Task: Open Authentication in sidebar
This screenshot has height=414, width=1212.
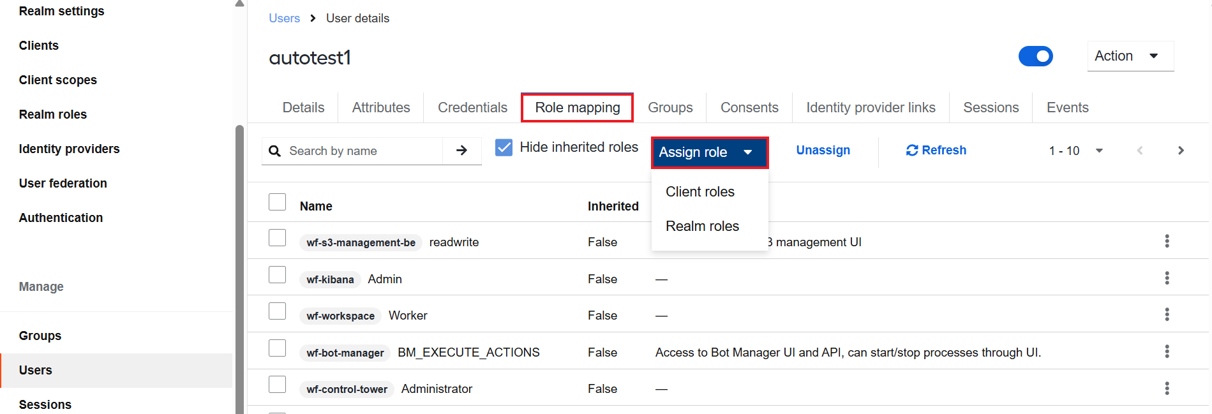Action: coord(61,218)
